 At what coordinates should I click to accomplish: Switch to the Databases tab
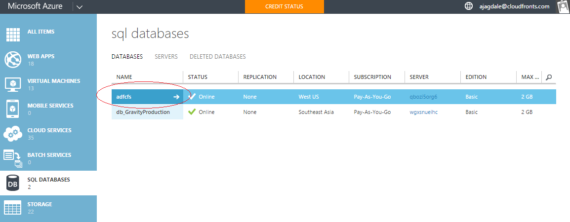127,57
